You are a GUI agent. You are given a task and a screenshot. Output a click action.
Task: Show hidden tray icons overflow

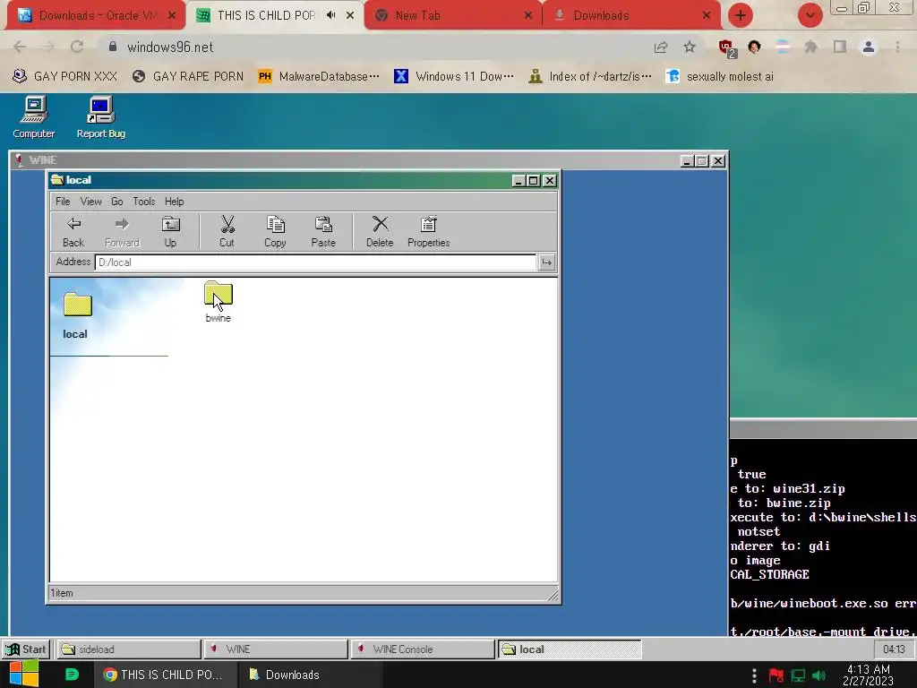point(754,675)
